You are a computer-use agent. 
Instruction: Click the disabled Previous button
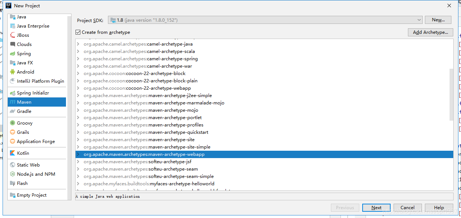pos(345,208)
